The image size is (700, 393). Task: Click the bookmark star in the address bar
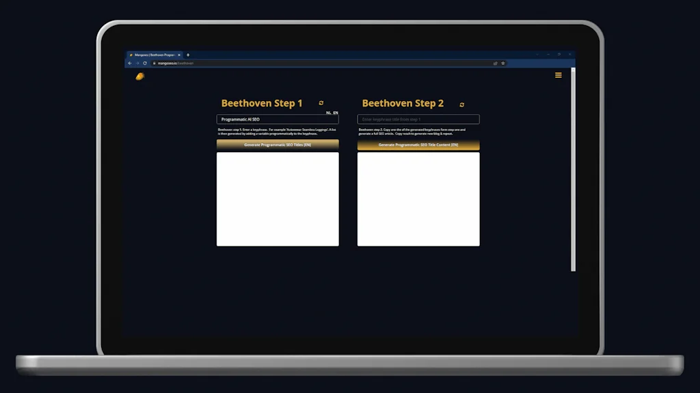(502, 63)
